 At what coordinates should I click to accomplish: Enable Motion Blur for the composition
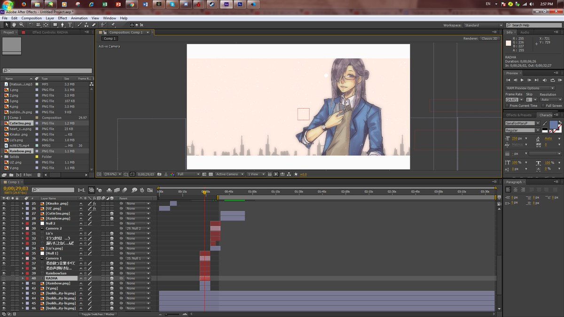click(x=125, y=190)
